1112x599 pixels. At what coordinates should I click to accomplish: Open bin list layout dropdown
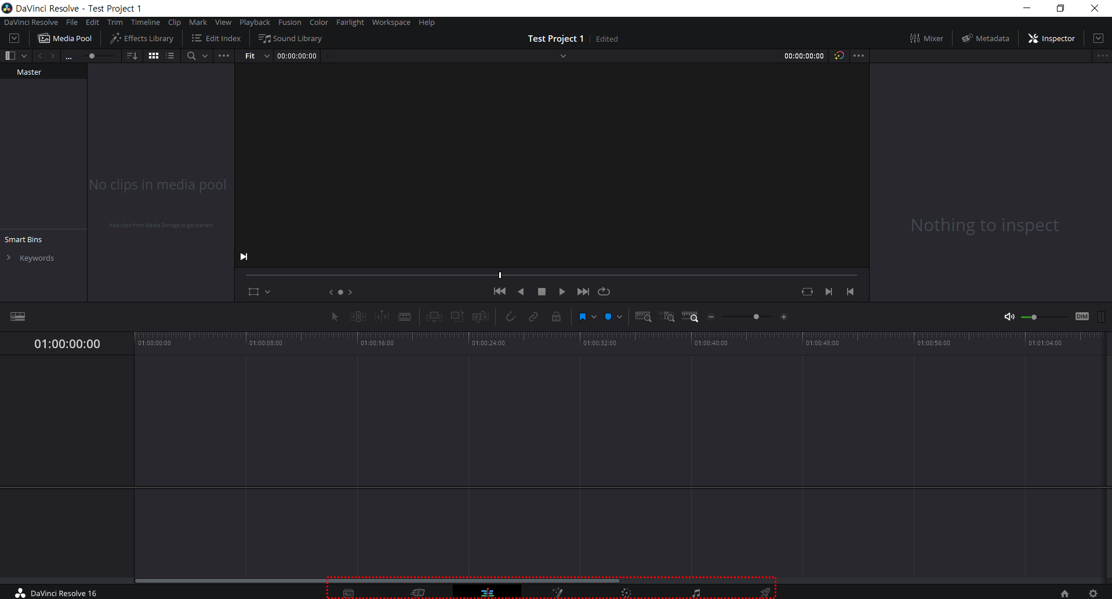(24, 56)
